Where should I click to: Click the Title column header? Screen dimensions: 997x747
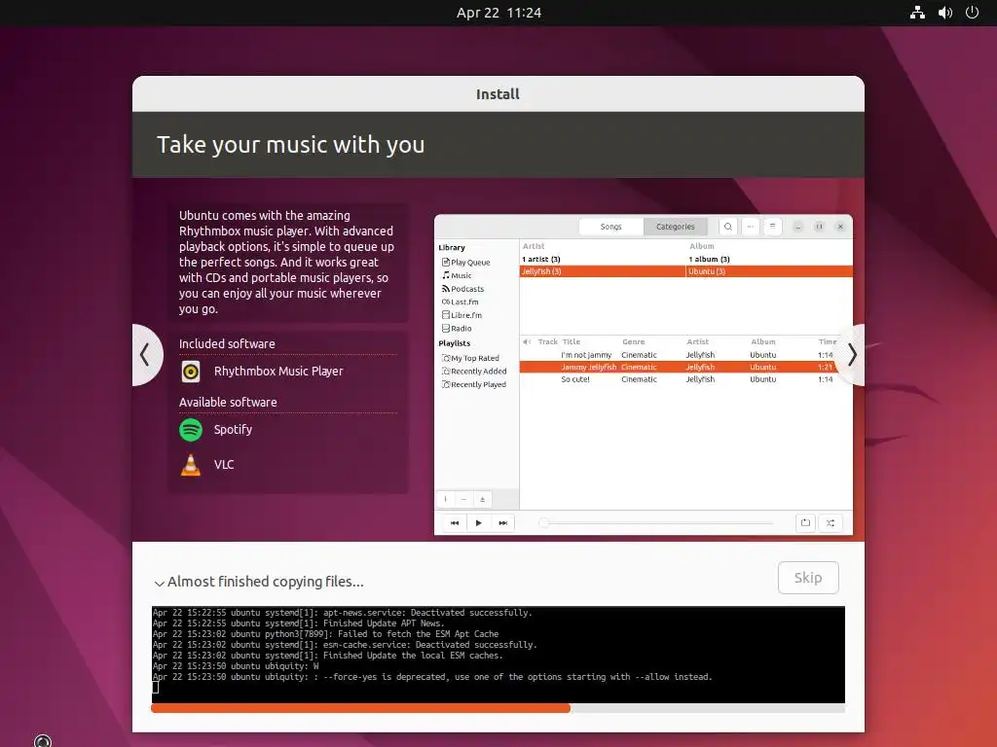click(x=571, y=341)
